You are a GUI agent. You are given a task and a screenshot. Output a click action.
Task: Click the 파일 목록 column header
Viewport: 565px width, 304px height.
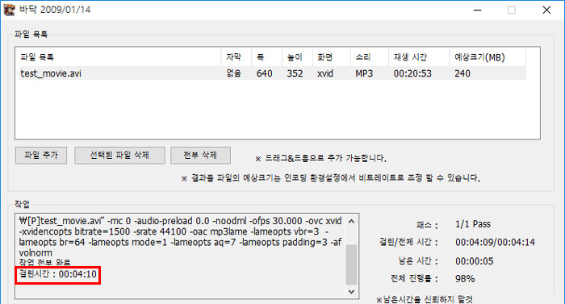coord(119,57)
